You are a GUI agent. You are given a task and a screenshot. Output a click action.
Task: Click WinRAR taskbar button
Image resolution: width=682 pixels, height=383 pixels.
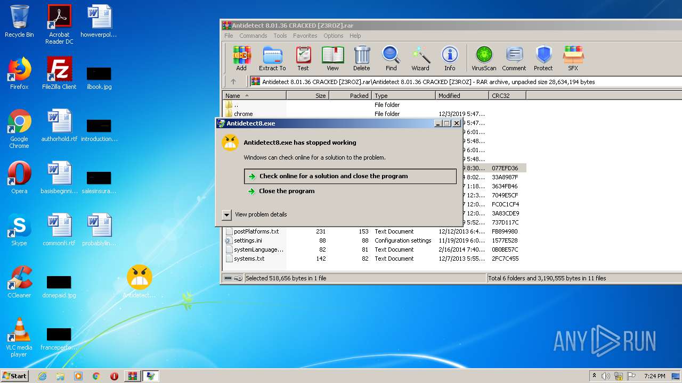point(132,376)
